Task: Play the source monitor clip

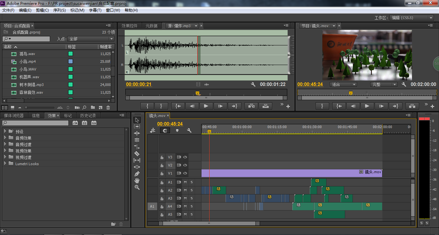Action: pyautogui.click(x=206, y=106)
